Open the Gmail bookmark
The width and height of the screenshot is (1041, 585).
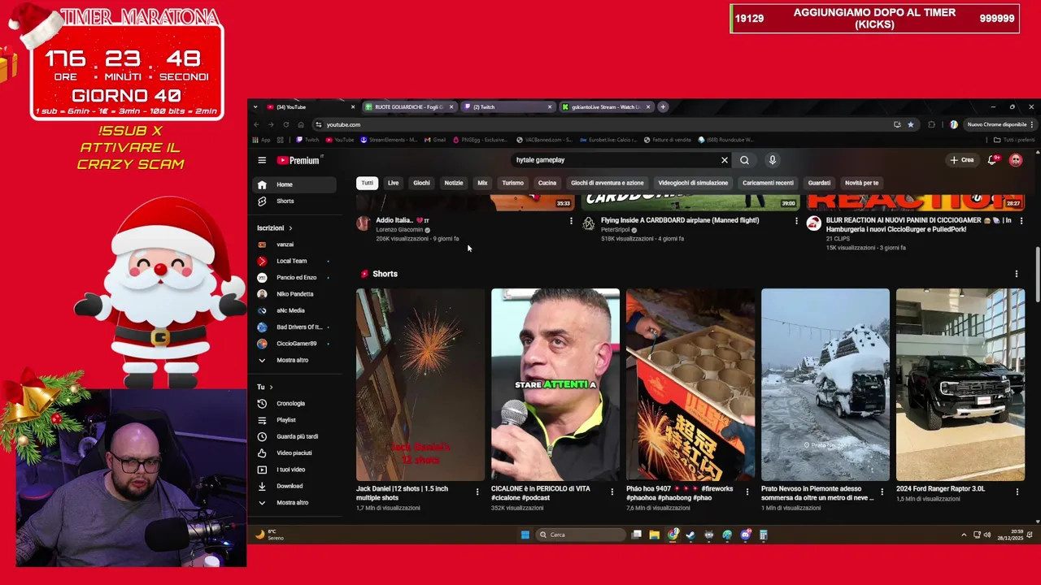[434, 140]
